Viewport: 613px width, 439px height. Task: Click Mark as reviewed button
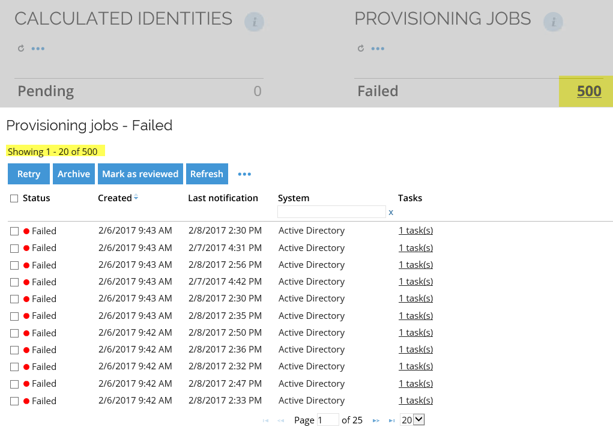coord(140,174)
